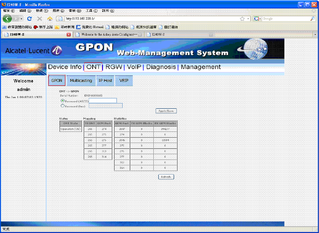Screen dimensions: 319x233
Task: Click the greyed-out Forward arrow button
Action: (16, 19)
